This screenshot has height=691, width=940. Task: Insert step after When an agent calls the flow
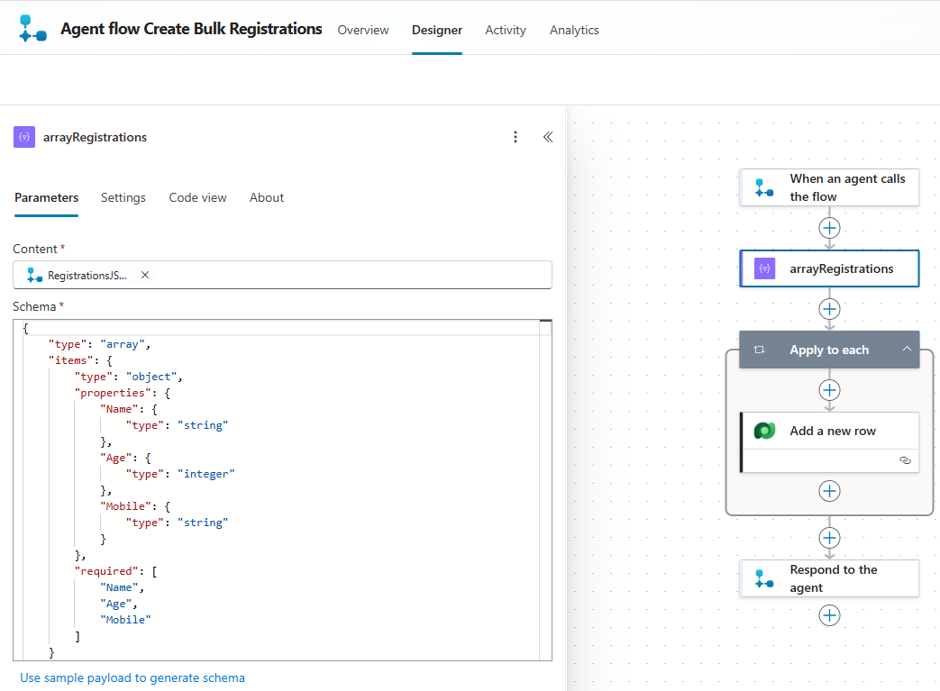point(829,228)
